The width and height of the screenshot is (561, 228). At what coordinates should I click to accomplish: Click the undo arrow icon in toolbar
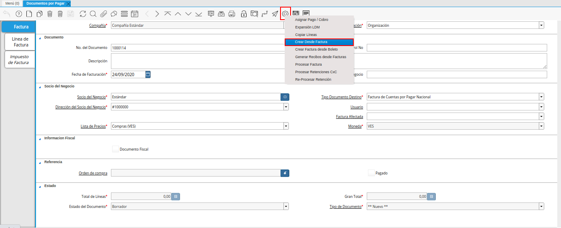coord(7,14)
